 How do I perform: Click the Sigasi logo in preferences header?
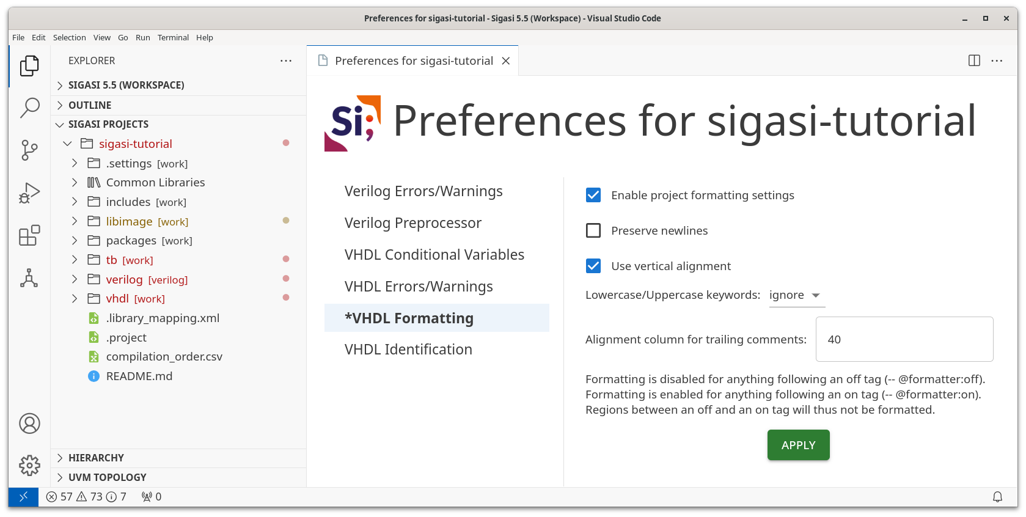[x=353, y=123]
